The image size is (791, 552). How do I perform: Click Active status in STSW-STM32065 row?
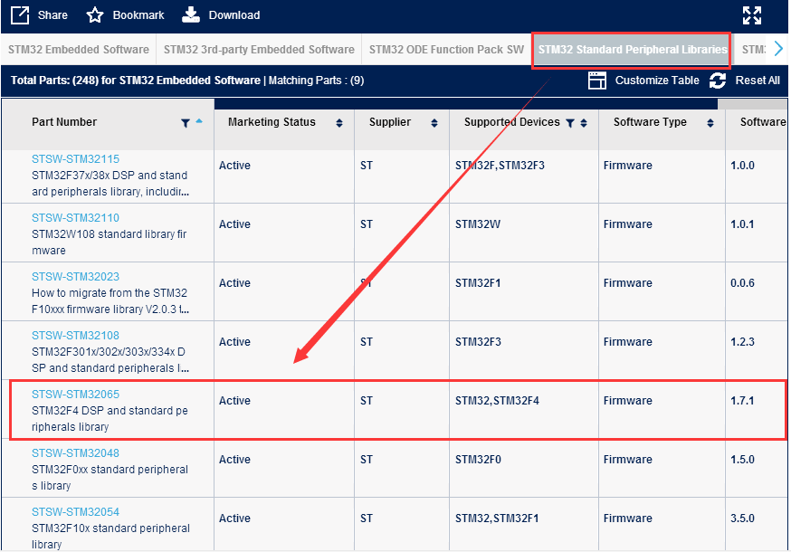(234, 401)
